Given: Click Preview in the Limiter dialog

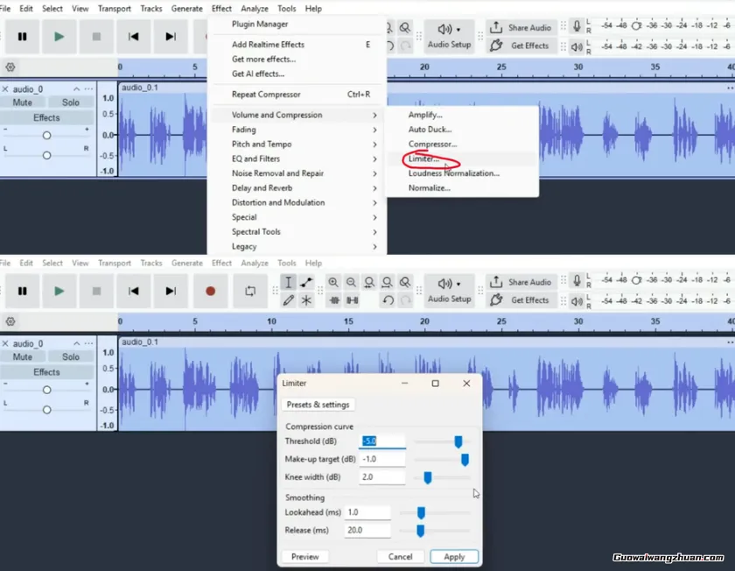Looking at the screenshot, I should pyautogui.click(x=304, y=556).
